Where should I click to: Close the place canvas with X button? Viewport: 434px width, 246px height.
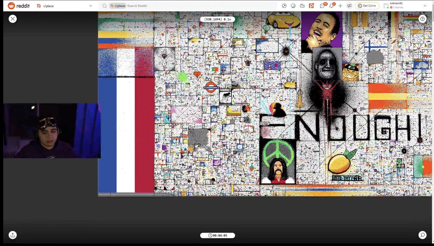tap(13, 19)
